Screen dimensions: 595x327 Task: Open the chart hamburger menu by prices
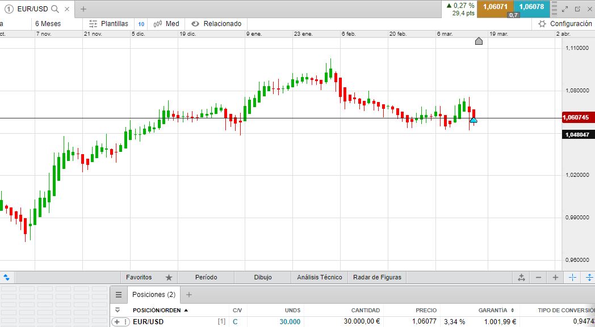click(554, 9)
